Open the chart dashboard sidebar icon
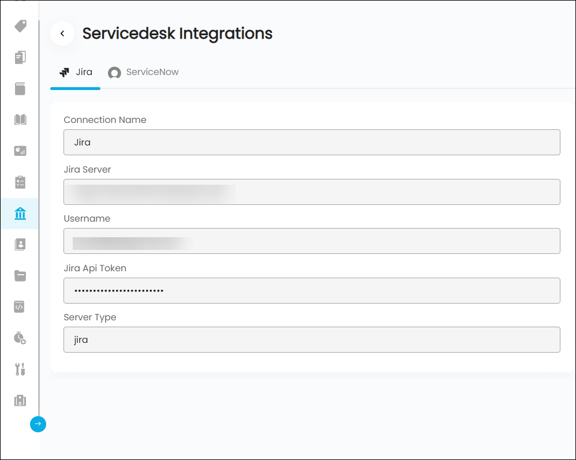Image resolution: width=576 pixels, height=460 pixels. 20,151
